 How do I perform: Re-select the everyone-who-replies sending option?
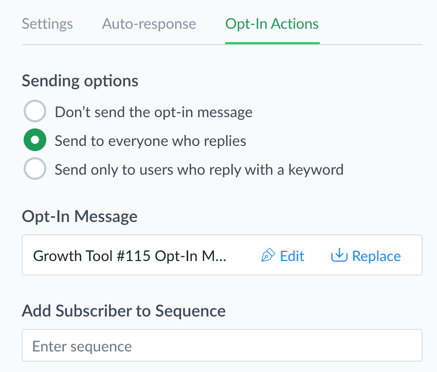pos(35,140)
